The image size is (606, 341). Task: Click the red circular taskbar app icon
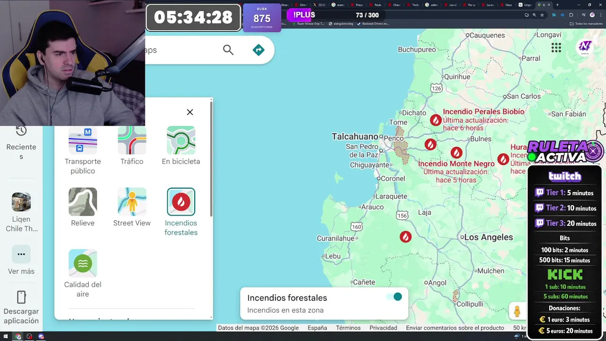(x=29, y=337)
